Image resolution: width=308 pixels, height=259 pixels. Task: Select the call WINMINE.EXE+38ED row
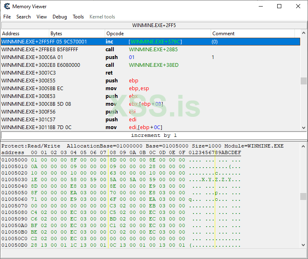coord(150,65)
